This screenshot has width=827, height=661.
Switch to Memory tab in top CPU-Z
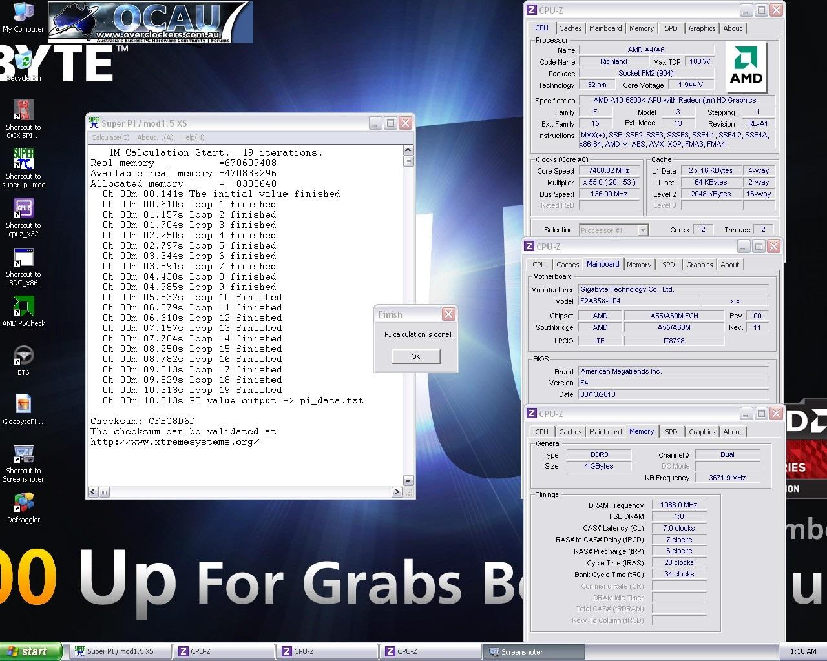point(642,28)
